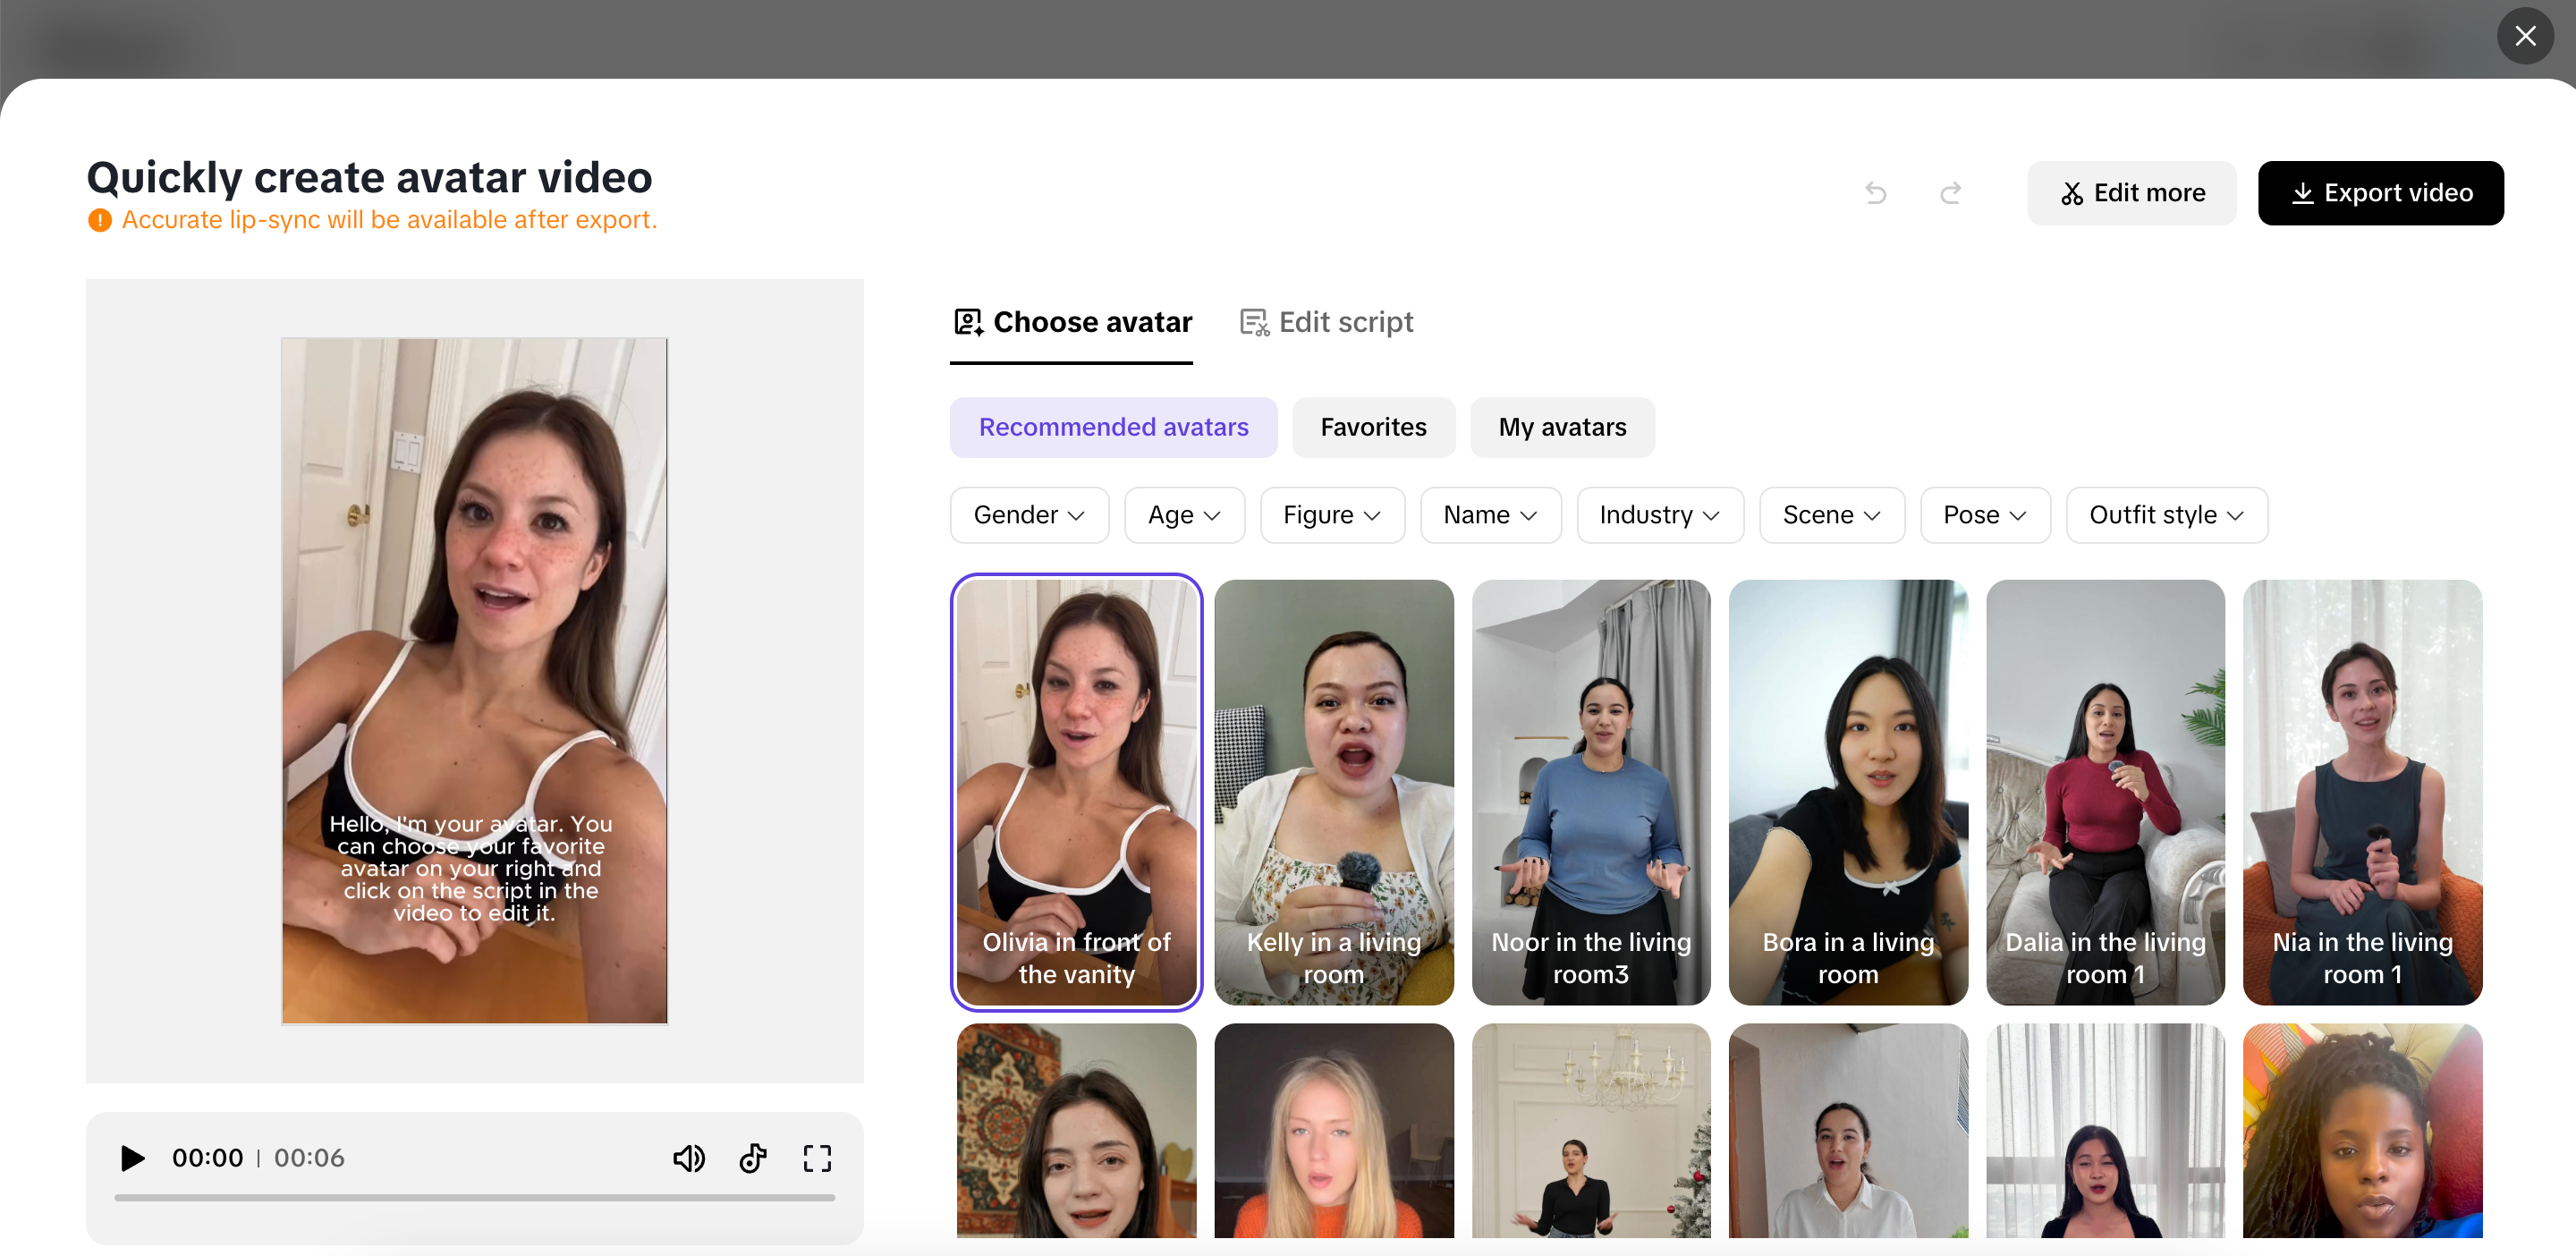The image size is (2576, 1256).
Task: Expand the Industry filter options
Action: pyautogui.click(x=1659, y=515)
